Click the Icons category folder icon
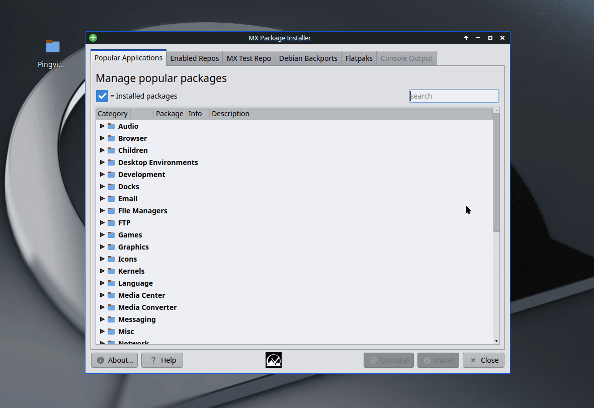This screenshot has height=408, width=594. 111,259
